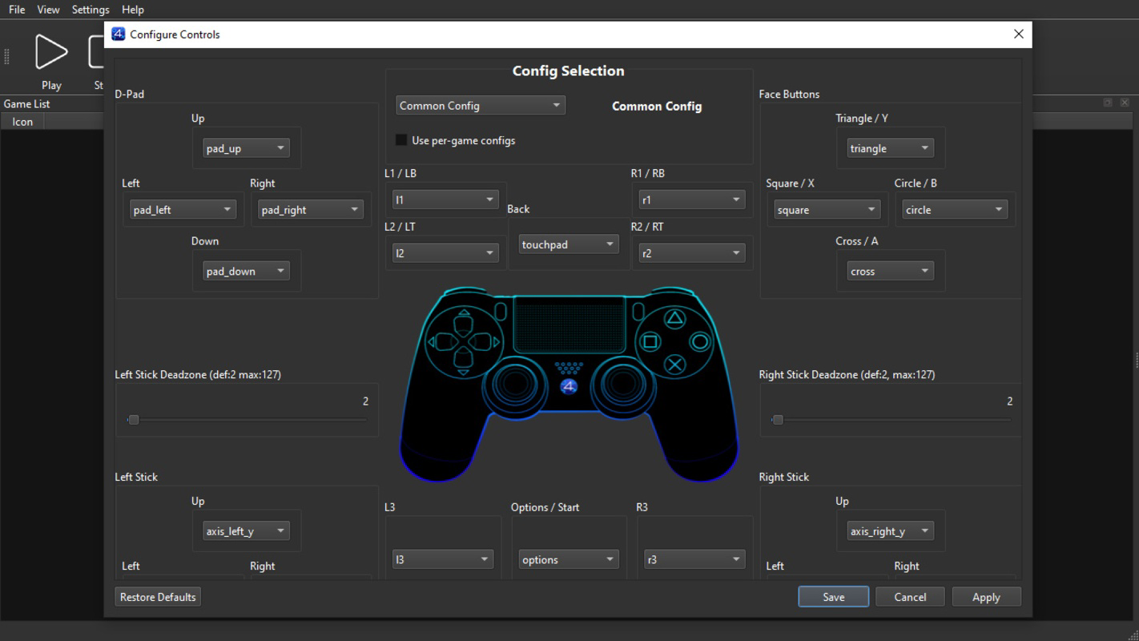
Task: Click the touchpad on the controller image
Action: [x=569, y=324]
